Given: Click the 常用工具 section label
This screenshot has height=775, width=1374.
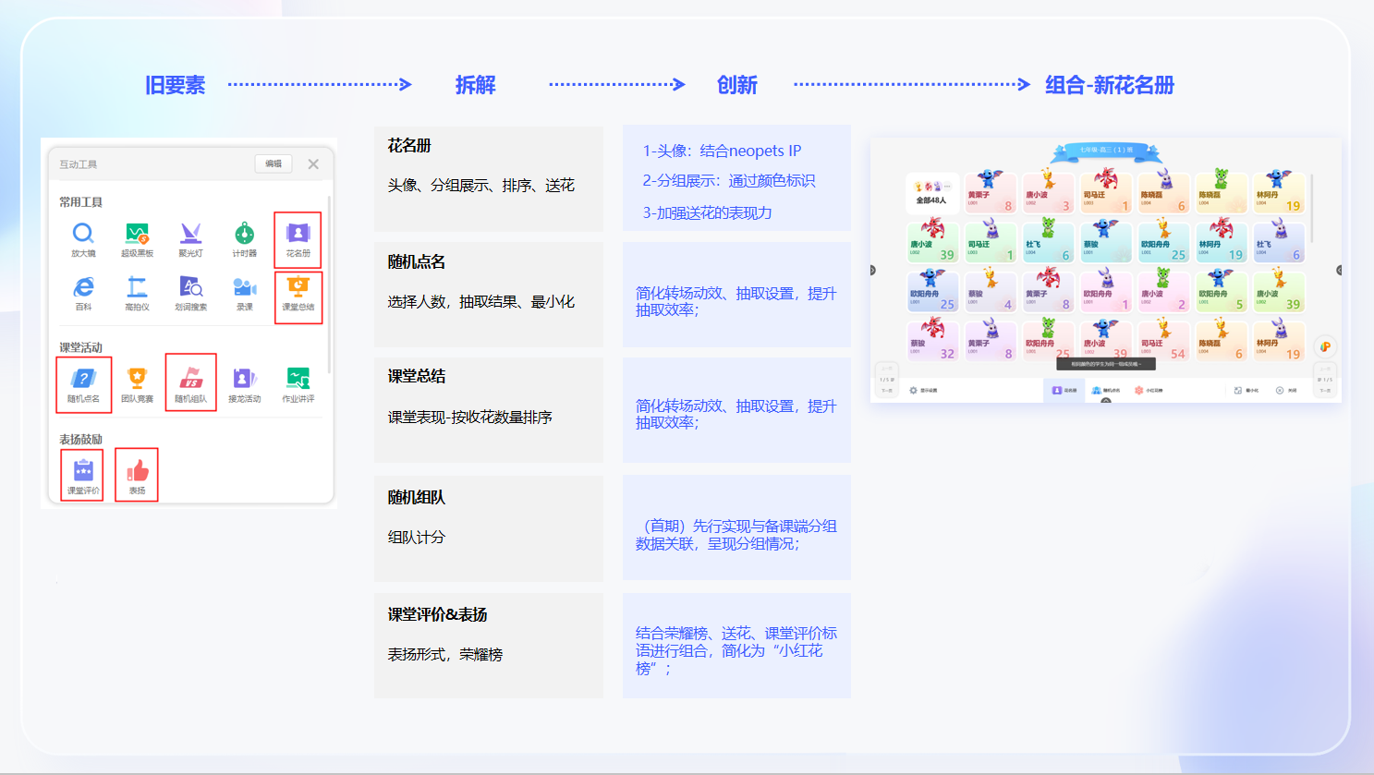Looking at the screenshot, I should (80, 201).
